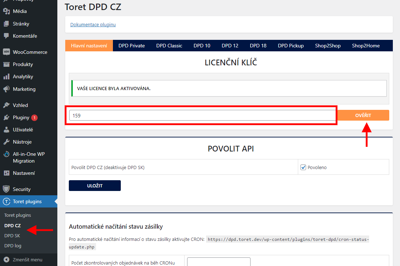The width and height of the screenshot is (400, 266).
Task: Open the Nástroje tools icon
Action: [x=7, y=141]
